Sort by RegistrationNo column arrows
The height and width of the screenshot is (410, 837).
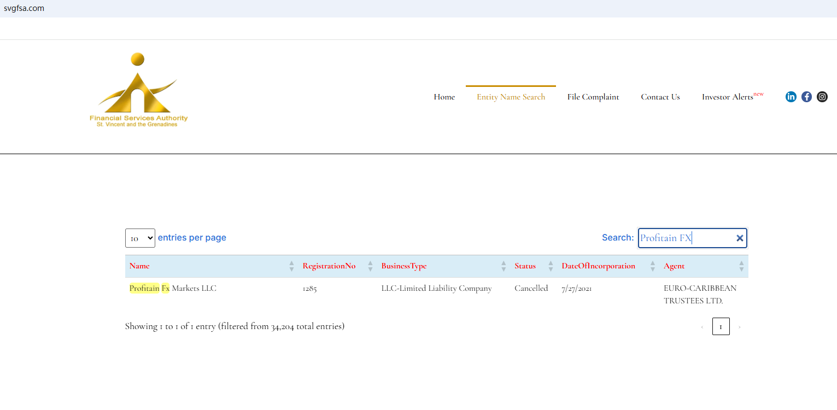[x=370, y=266]
